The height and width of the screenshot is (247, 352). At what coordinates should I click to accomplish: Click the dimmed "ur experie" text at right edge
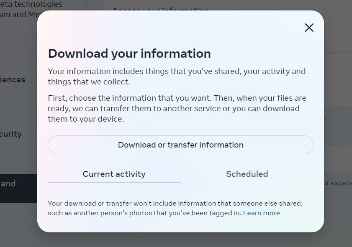pyautogui.click(x=338, y=183)
